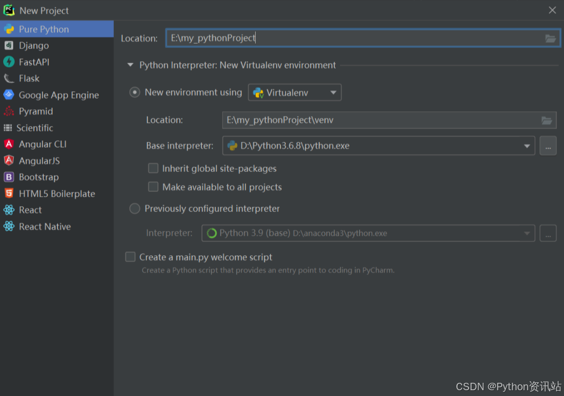Browse folder for venv location

point(547,120)
